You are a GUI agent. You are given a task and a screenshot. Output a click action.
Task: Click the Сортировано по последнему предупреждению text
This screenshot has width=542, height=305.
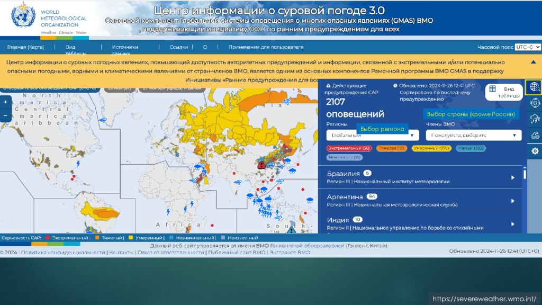(x=435, y=96)
